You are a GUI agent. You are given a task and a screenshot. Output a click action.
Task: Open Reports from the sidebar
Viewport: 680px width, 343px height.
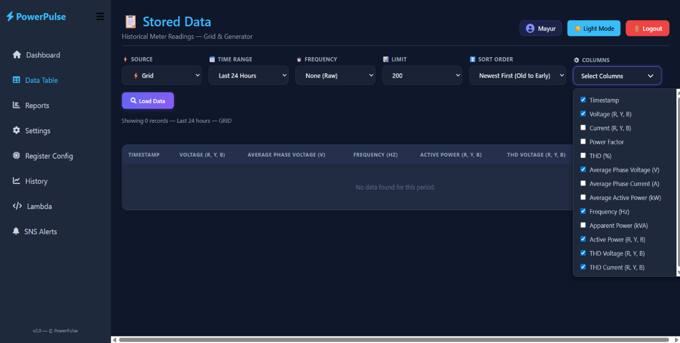(56, 105)
